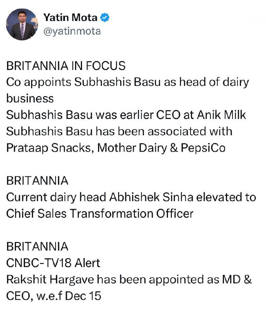Click the "BRITANNIA IN FOCUS" heading
This screenshot has height=311, width=278.
66,66
